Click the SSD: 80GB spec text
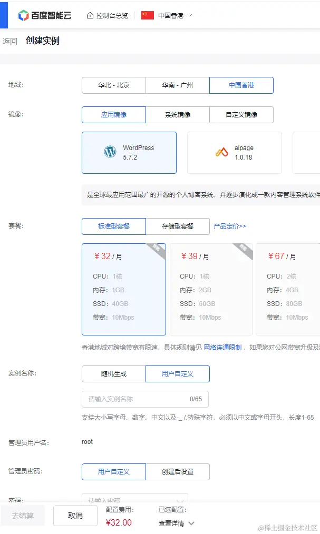320x534 pixels. (285, 304)
